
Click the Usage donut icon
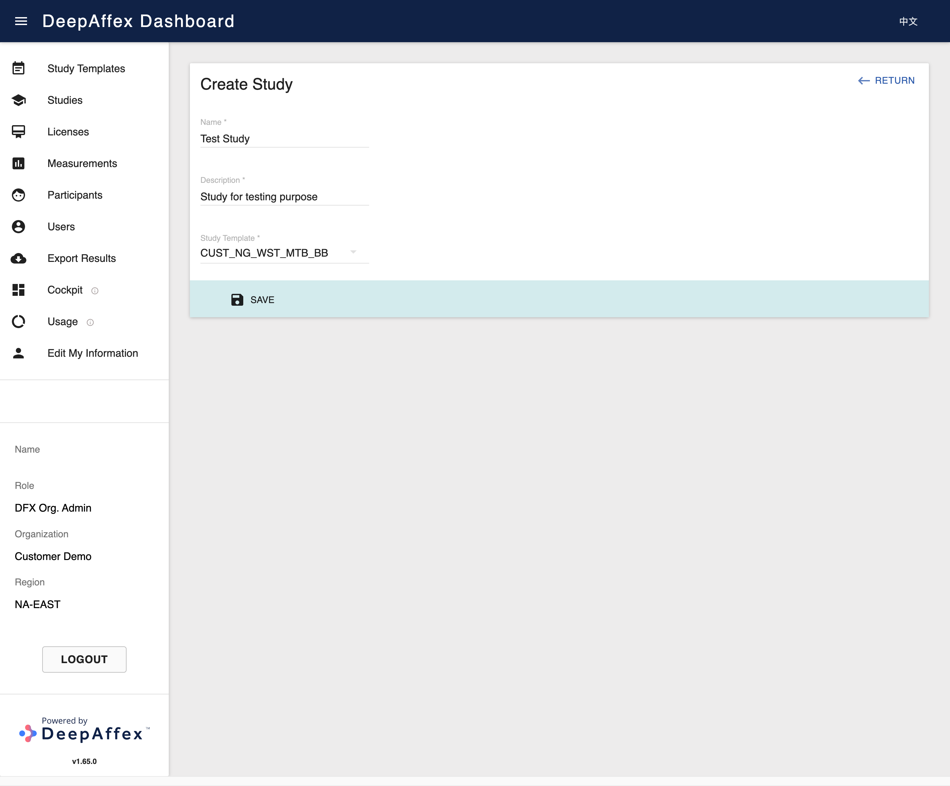18,322
